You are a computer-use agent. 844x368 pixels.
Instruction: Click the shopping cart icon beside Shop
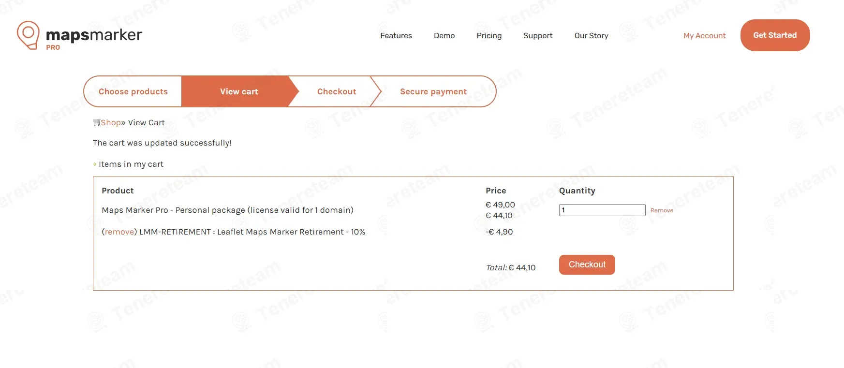point(96,122)
